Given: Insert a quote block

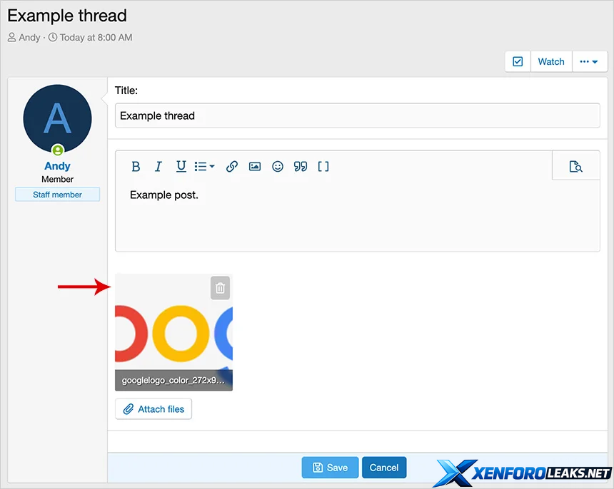Looking at the screenshot, I should coord(301,167).
